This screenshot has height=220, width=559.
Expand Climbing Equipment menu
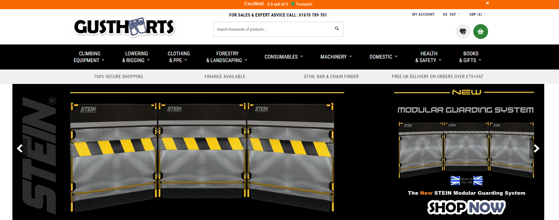pos(89,57)
